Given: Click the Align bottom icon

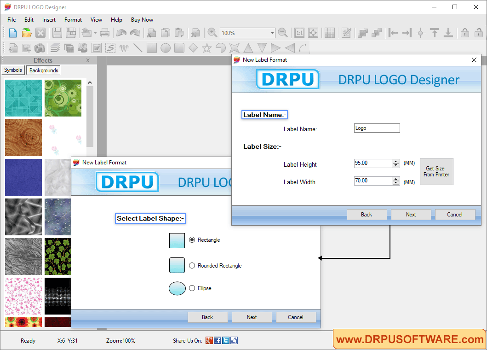Looking at the screenshot, I should click(x=448, y=33).
